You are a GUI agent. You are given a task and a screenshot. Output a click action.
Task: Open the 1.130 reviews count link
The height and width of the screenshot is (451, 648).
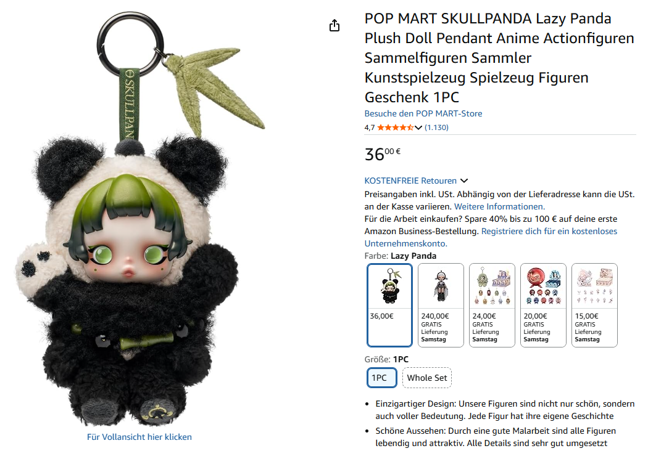coord(436,128)
